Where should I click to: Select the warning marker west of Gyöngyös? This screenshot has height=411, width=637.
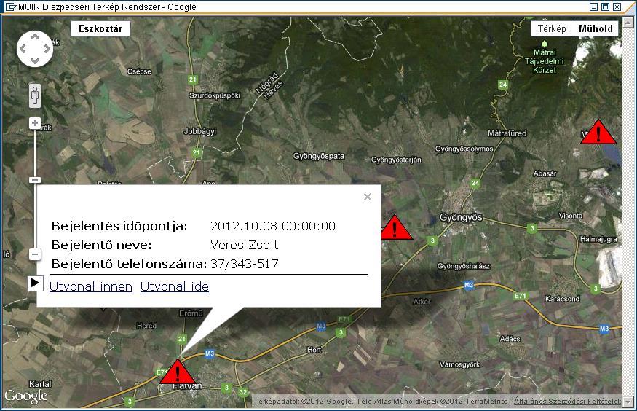(395, 227)
